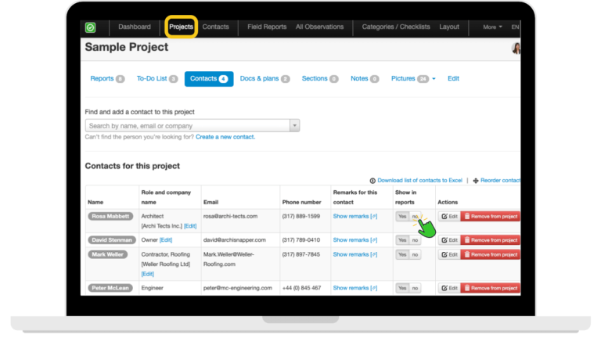Screen dimensions: 601x338
Task: Select the Contacts tab with badge 4
Action: coord(209,78)
